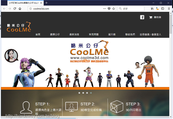
Task: Click the browser search box 搜尋
Action: pos(131,9)
